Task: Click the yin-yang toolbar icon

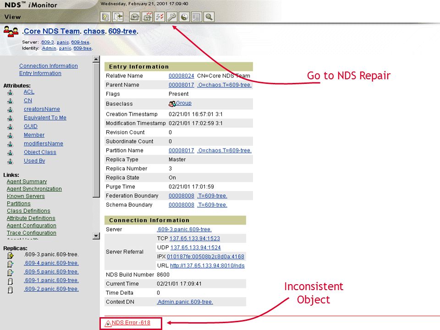Action: pyautogui.click(x=184, y=17)
